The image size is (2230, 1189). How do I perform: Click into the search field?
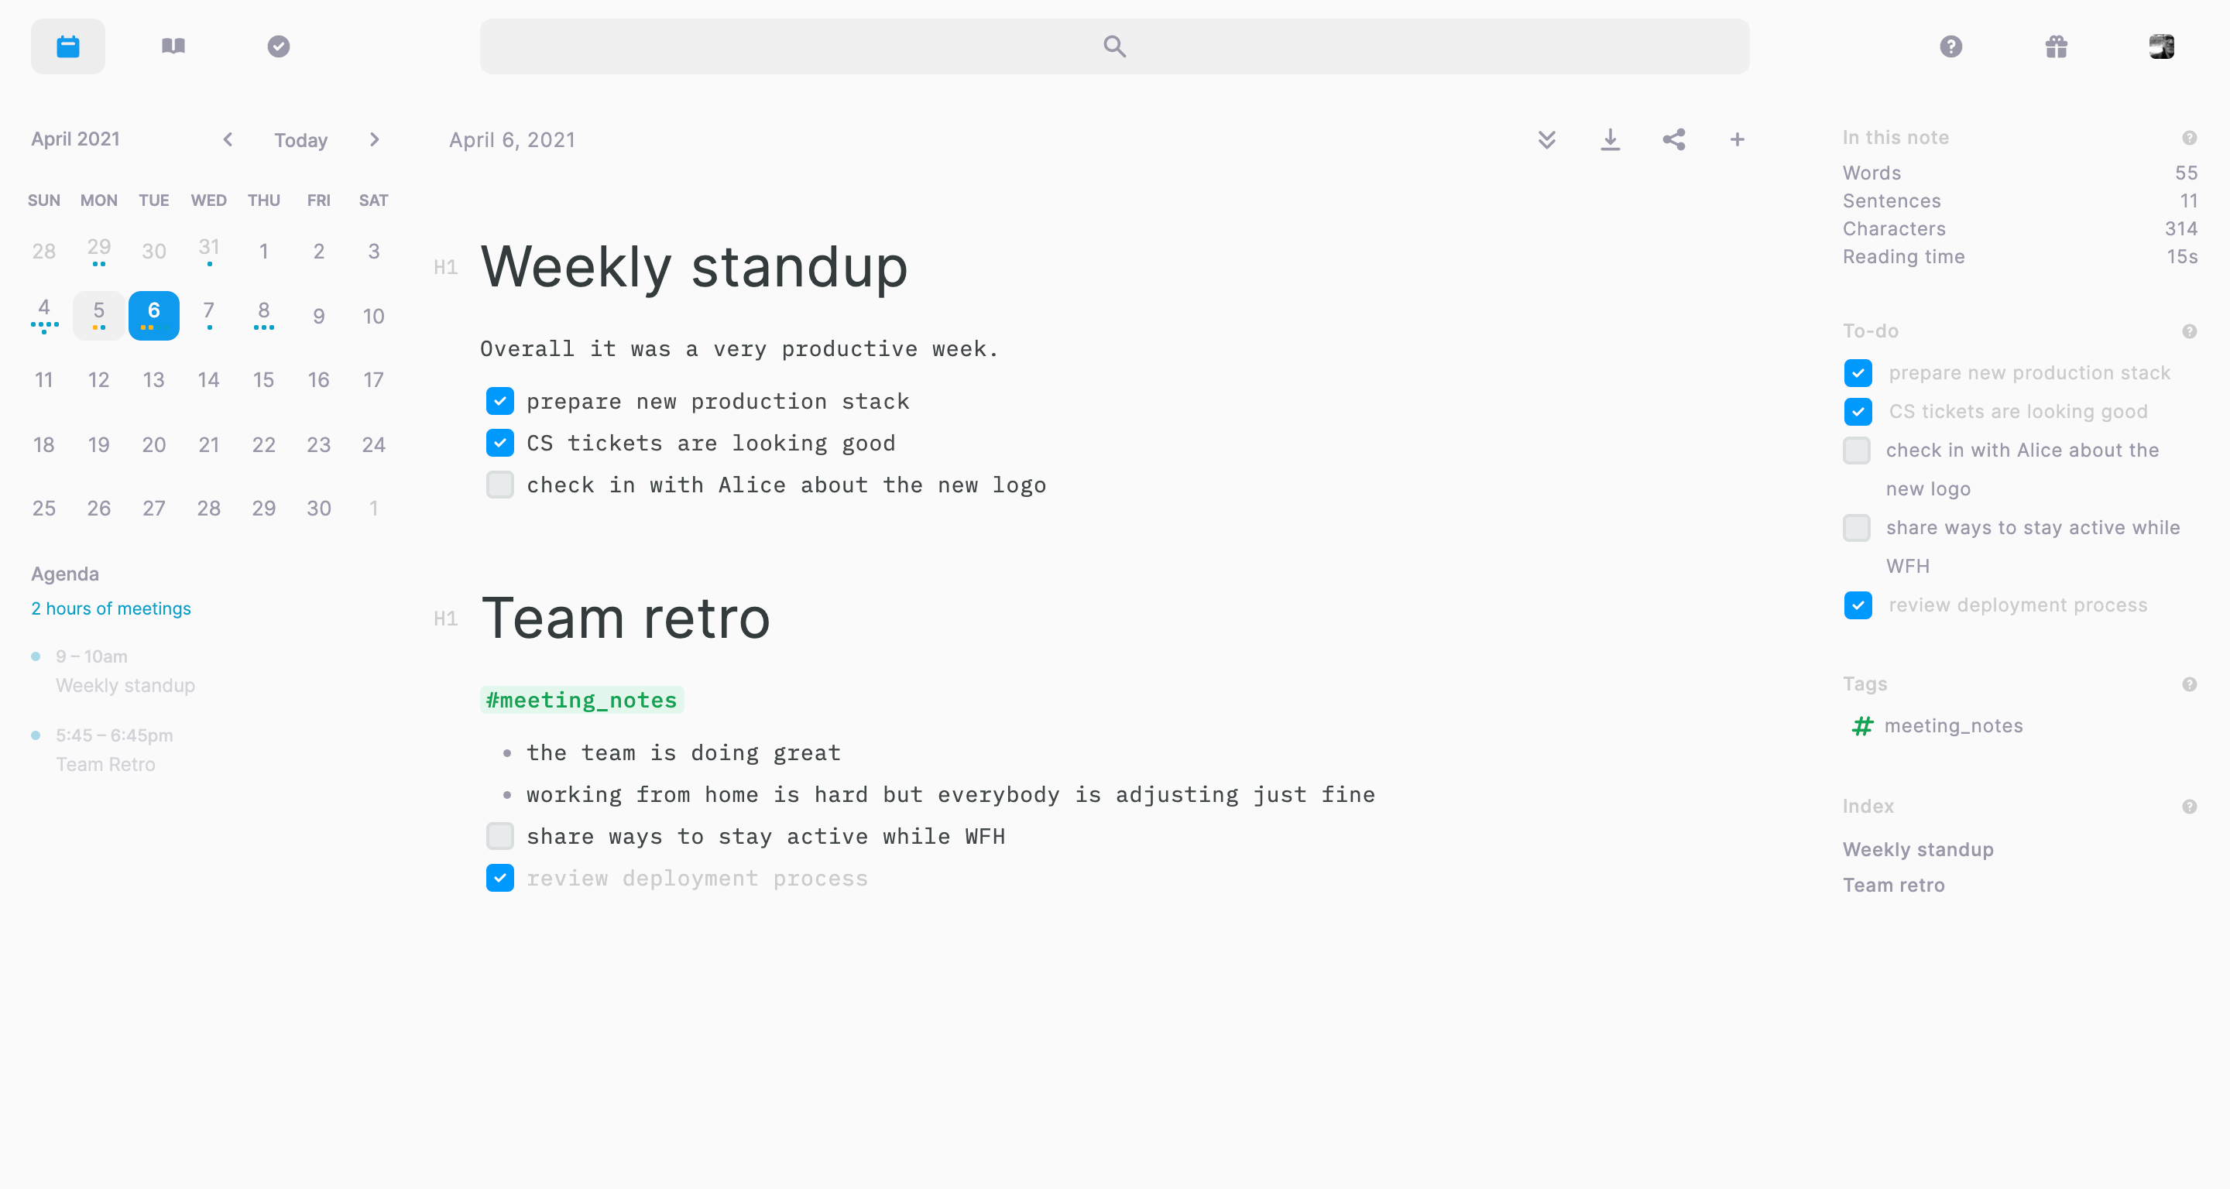(x=1114, y=46)
